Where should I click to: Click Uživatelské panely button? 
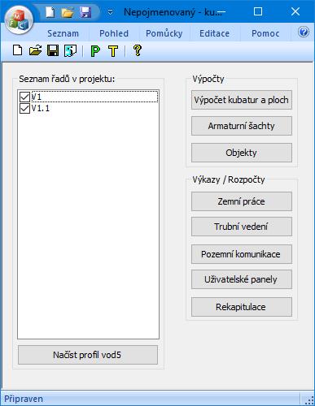(242, 279)
